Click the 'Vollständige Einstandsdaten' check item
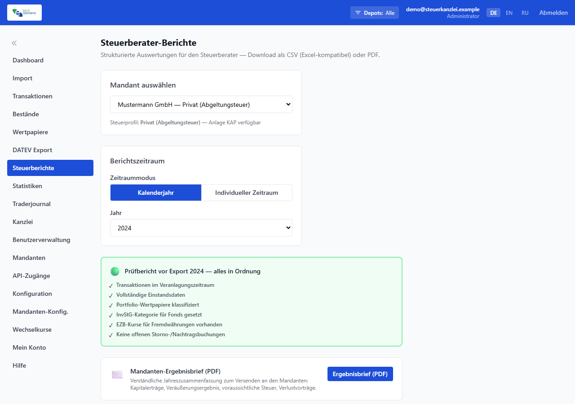575x404 pixels. pos(150,295)
